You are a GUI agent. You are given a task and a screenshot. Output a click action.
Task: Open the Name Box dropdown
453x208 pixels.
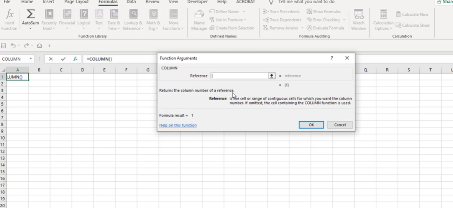[31, 59]
